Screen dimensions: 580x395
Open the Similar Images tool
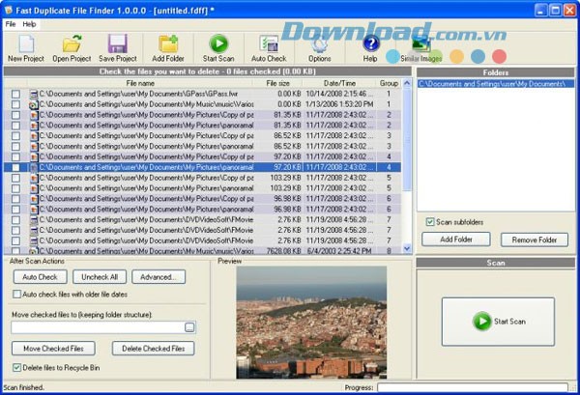pos(420,45)
